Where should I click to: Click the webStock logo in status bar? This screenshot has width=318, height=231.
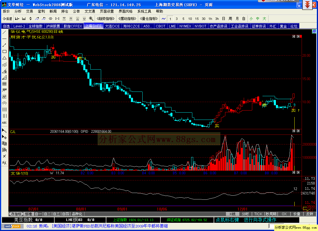[x=13, y=226]
